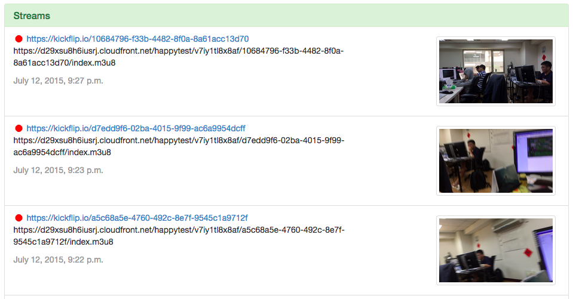This screenshot has width=573, height=299.
Task: Open the thumbnail of the 9:27 p.m. stream
Action: [x=495, y=72]
